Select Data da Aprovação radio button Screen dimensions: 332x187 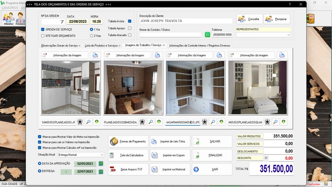coord(39,163)
